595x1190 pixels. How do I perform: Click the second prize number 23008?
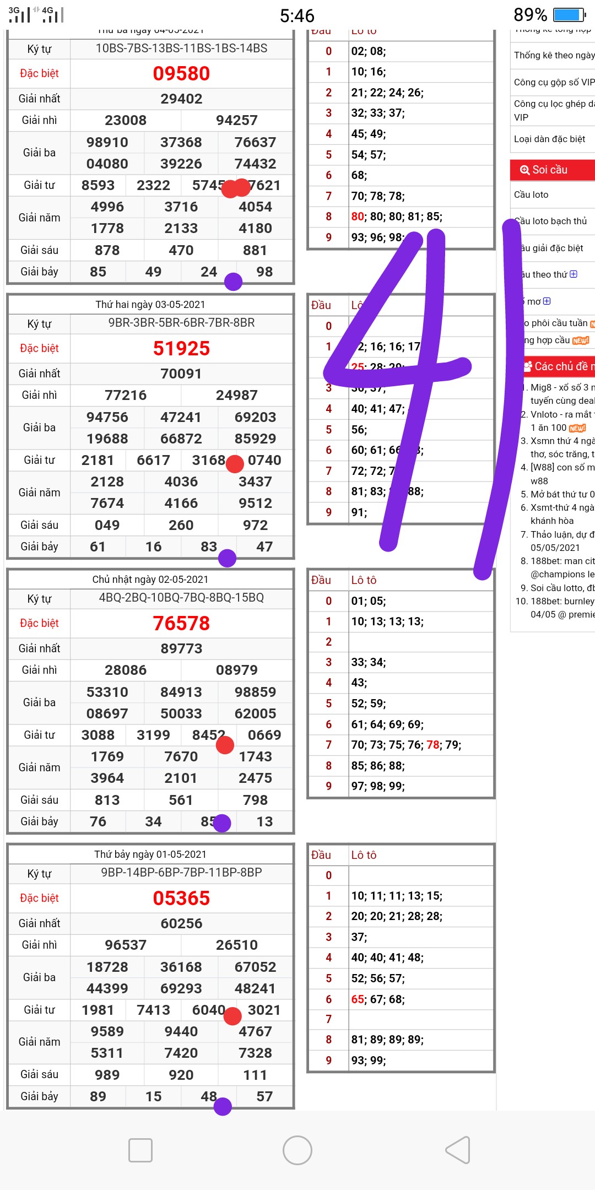[x=126, y=120]
